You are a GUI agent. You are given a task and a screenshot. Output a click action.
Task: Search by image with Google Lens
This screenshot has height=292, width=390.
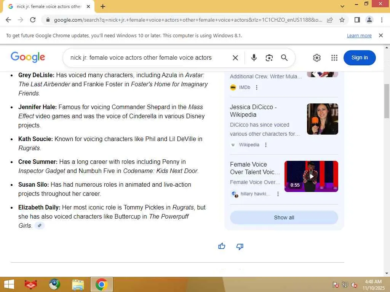coord(269,58)
